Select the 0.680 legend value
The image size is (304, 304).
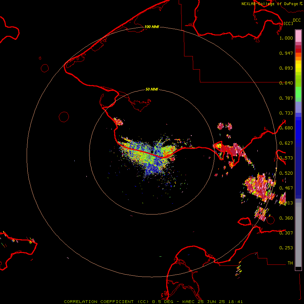[286, 128]
